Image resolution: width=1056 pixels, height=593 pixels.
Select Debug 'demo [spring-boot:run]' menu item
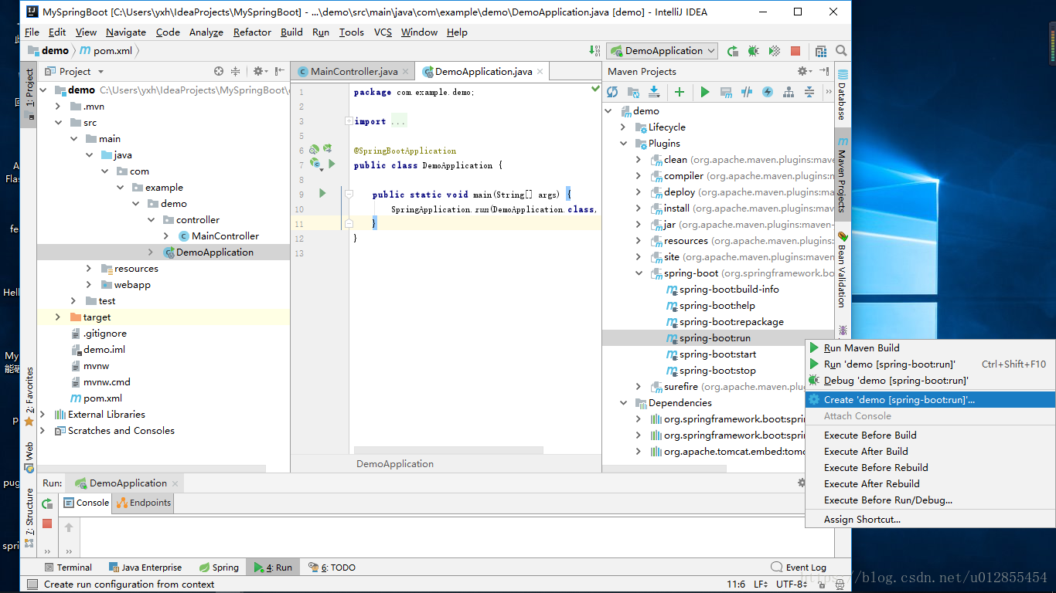pyautogui.click(x=930, y=381)
